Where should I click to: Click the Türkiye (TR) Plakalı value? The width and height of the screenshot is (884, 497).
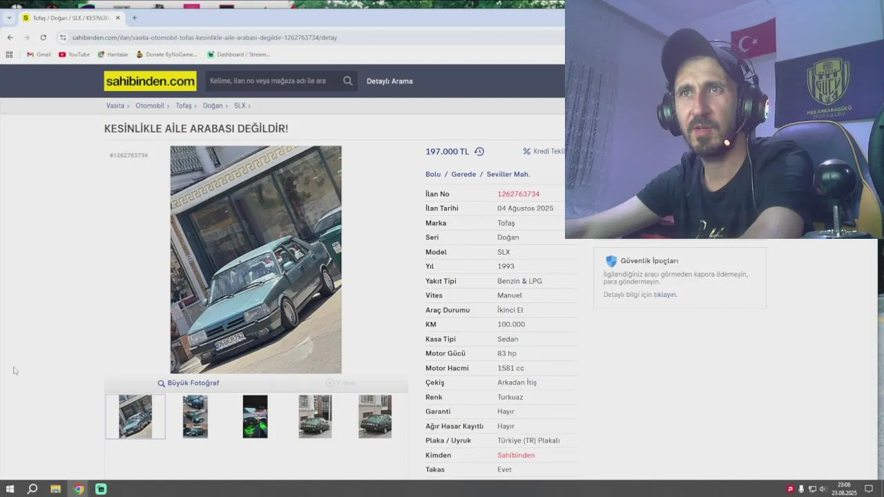coord(528,440)
